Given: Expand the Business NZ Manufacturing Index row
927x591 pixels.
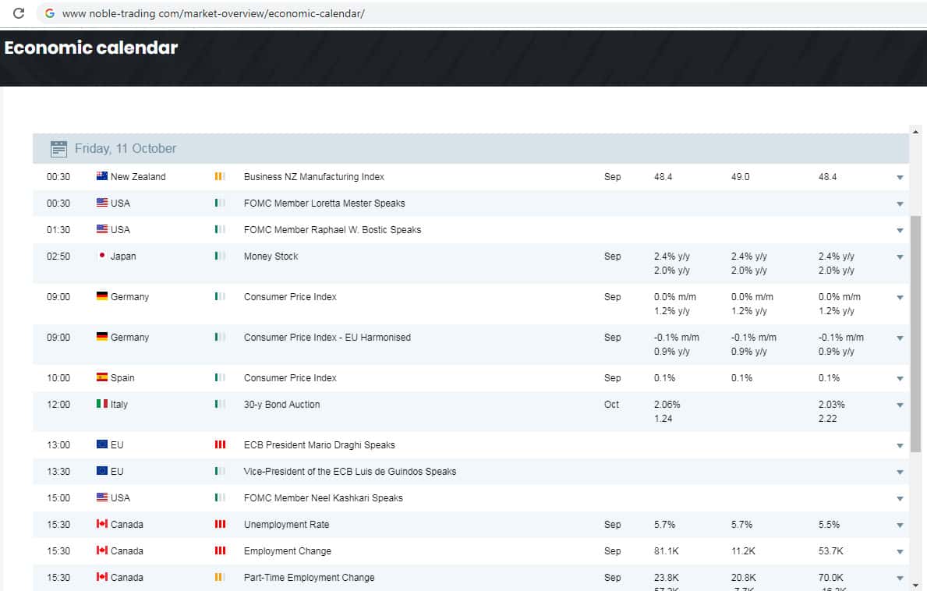Looking at the screenshot, I should [900, 178].
